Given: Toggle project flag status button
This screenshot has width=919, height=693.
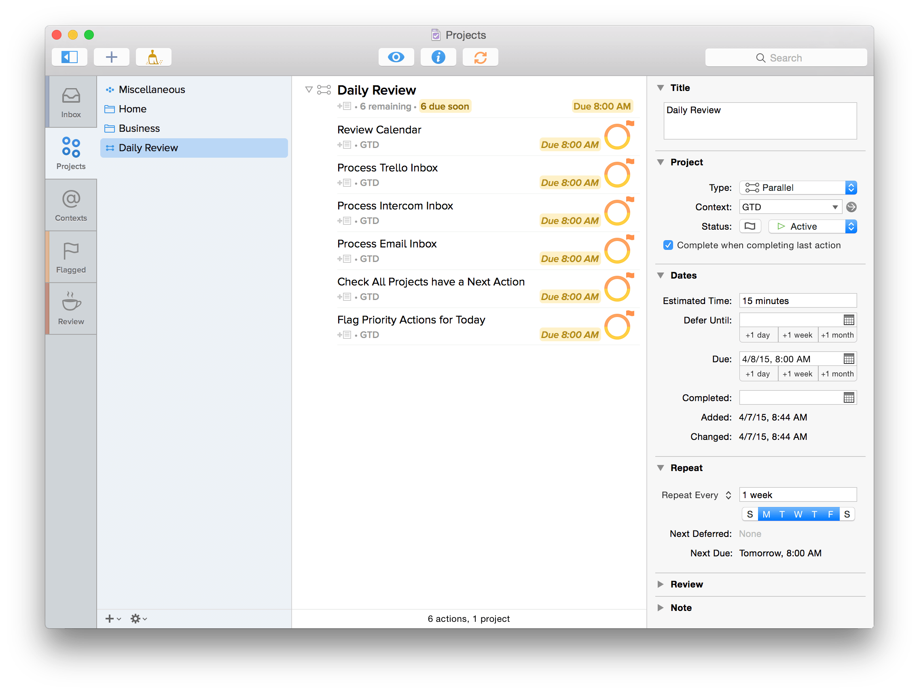Looking at the screenshot, I should click(x=750, y=226).
